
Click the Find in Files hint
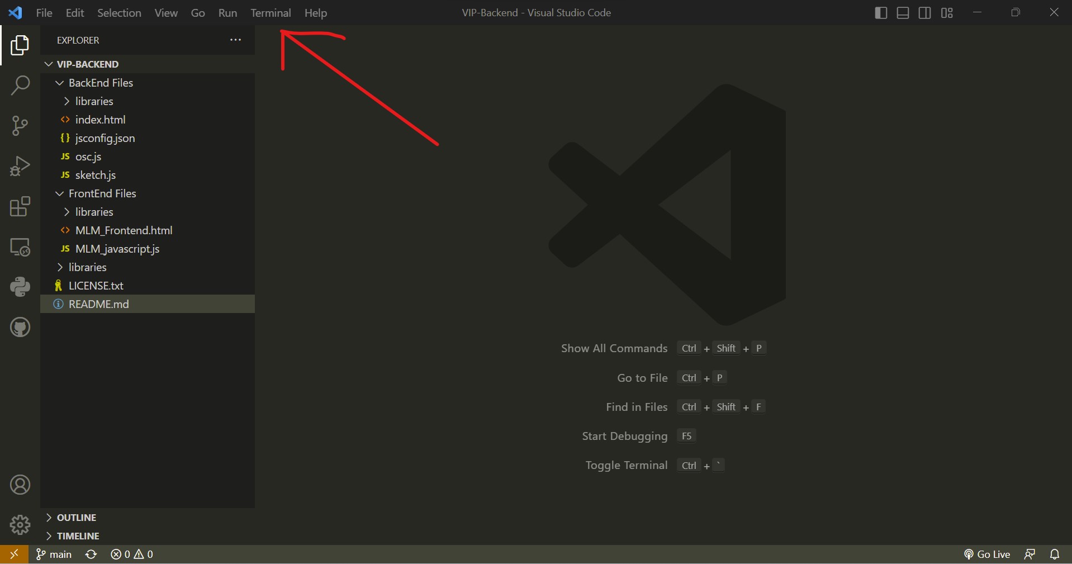(637, 407)
